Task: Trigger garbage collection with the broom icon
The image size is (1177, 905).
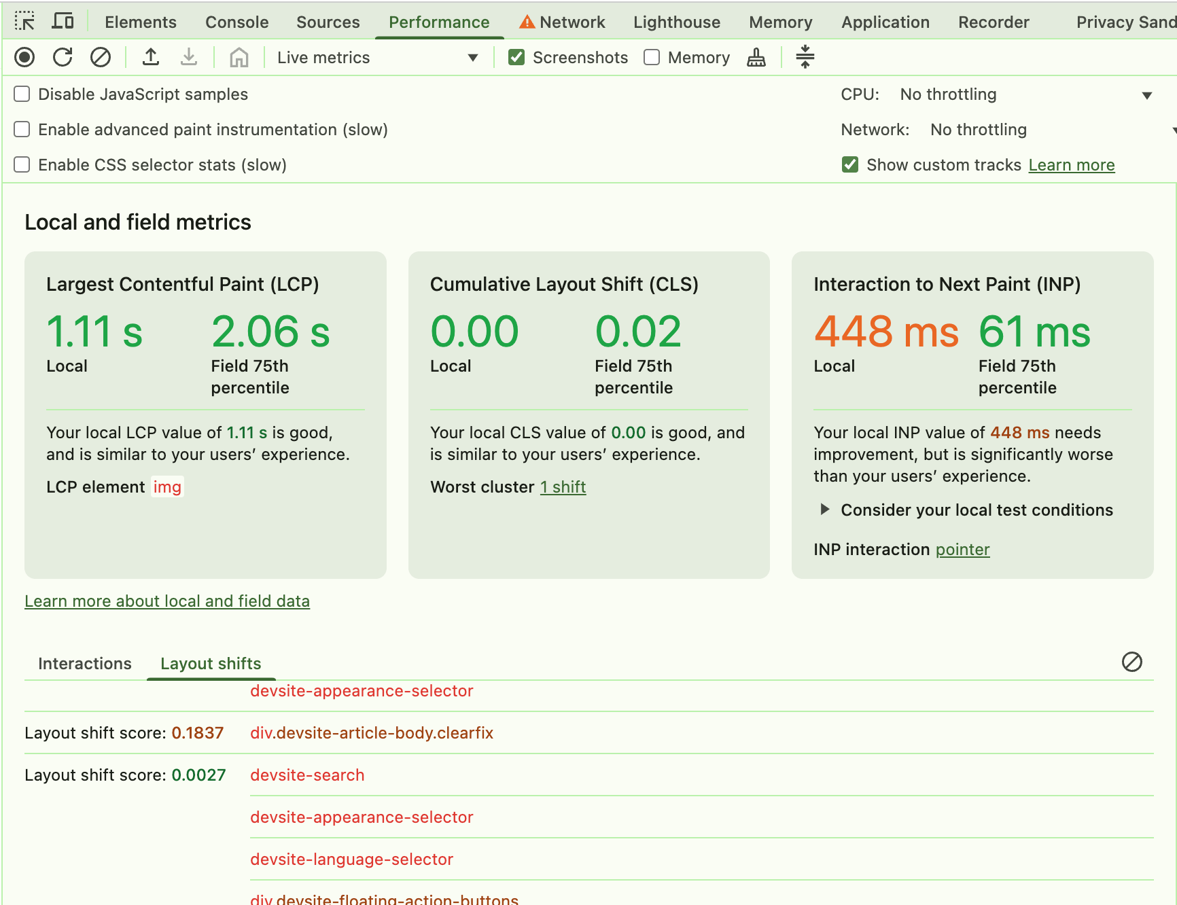Action: (x=756, y=57)
